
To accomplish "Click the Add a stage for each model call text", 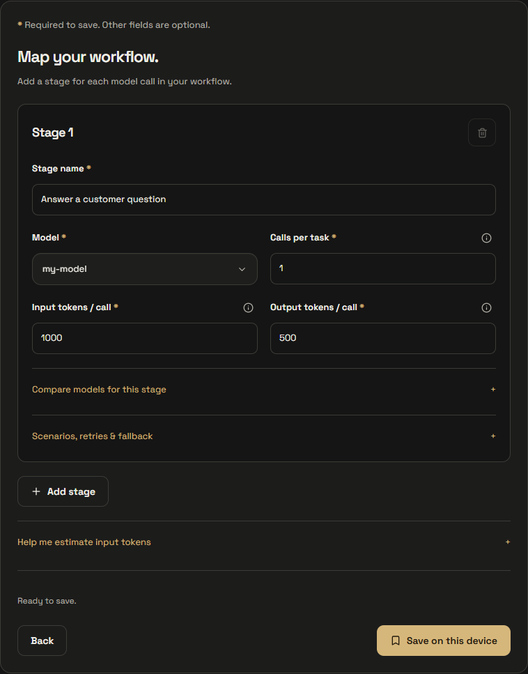I will 125,82.
